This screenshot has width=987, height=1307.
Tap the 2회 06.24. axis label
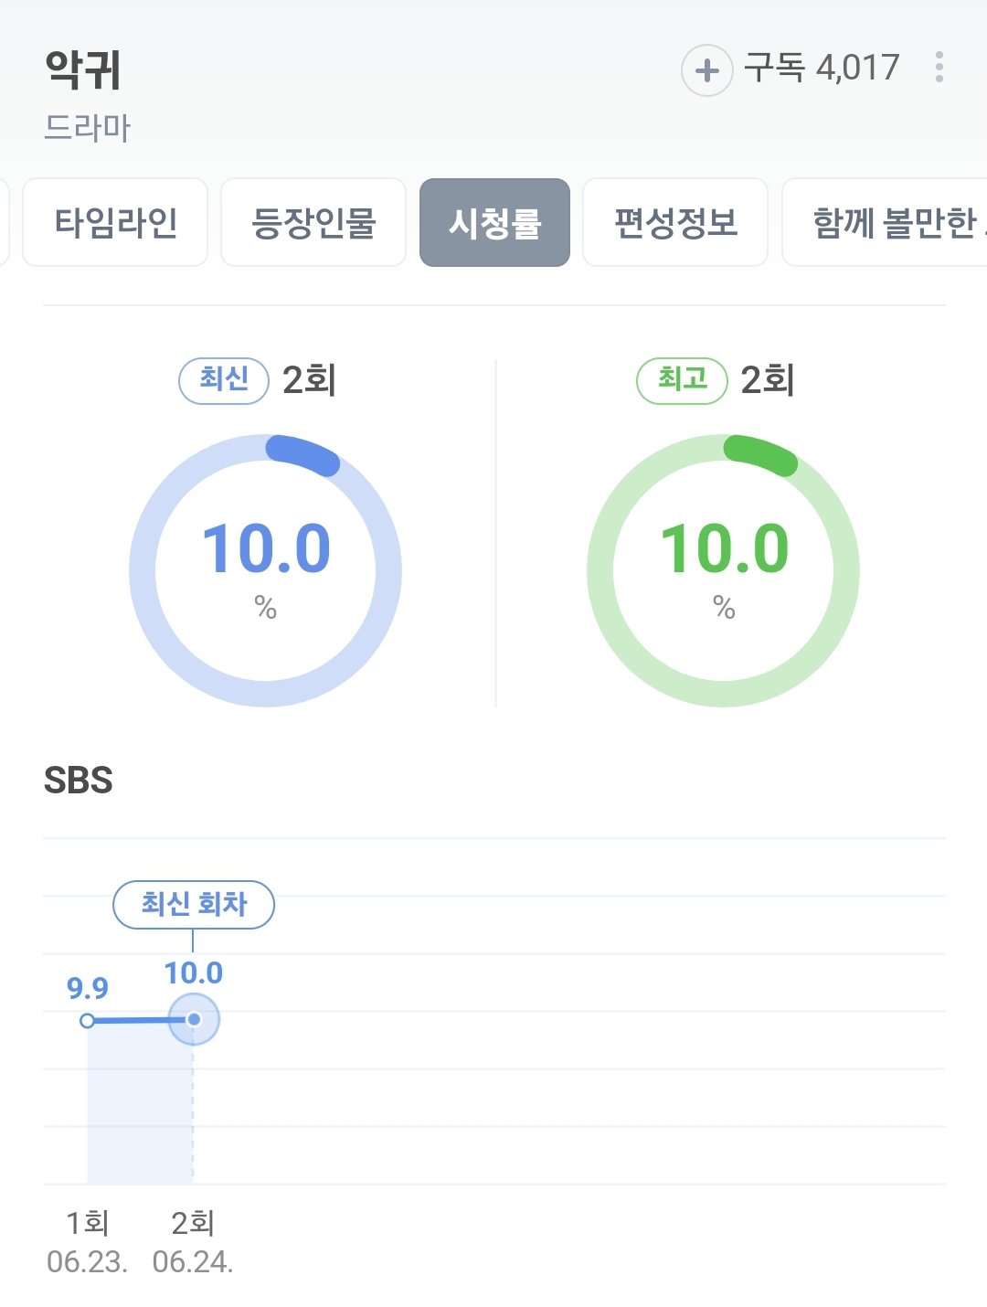point(193,1241)
